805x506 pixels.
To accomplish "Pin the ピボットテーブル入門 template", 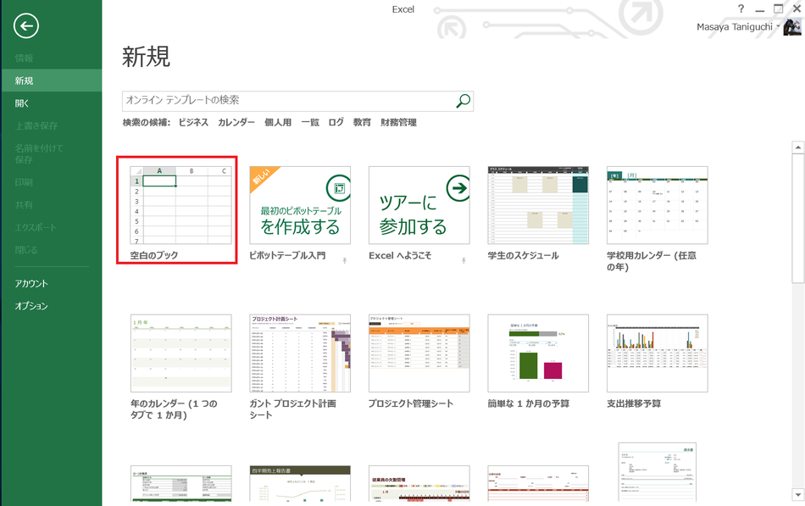I will pyautogui.click(x=345, y=260).
